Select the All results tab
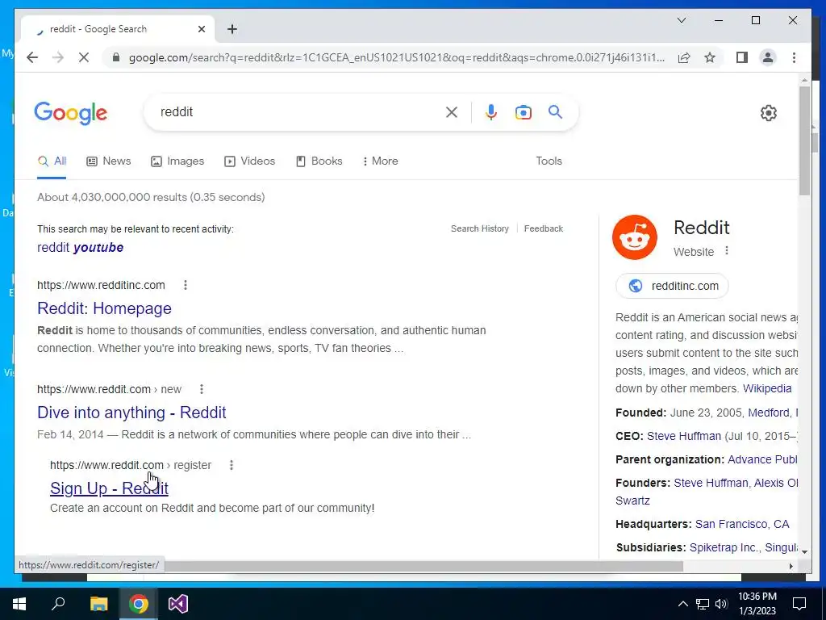826x620 pixels. pos(52,161)
